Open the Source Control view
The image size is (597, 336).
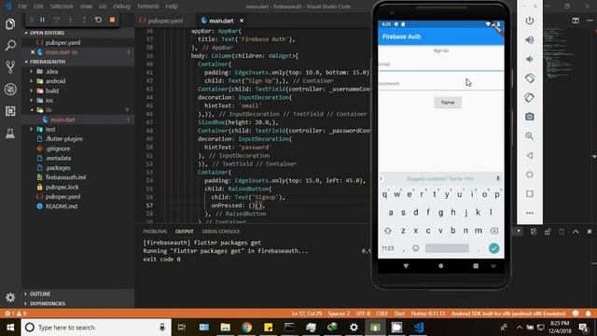pos(10,67)
